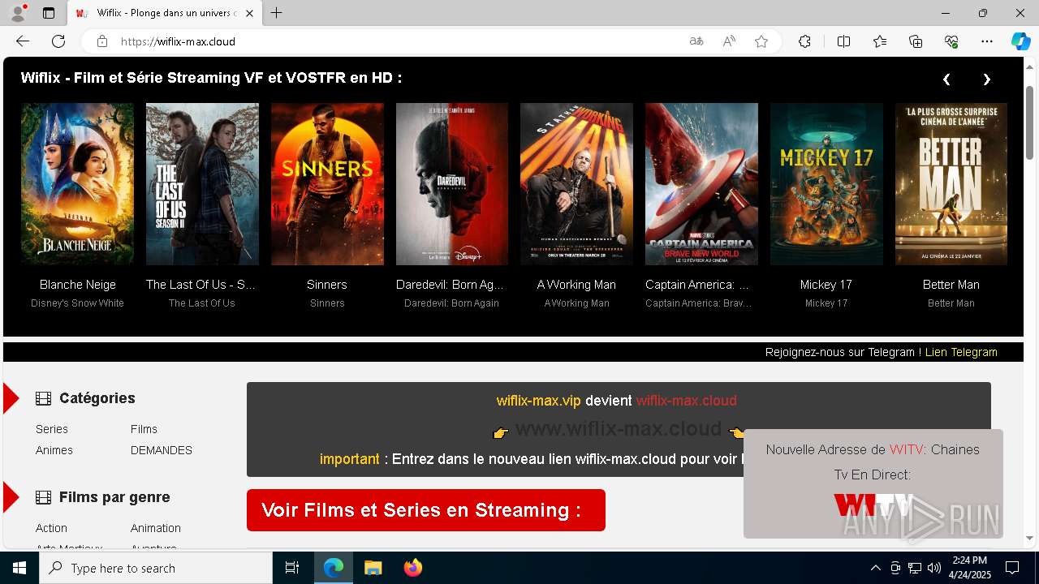Click the taskbar search box
Image resolution: width=1039 pixels, height=584 pixels.
pyautogui.click(x=156, y=568)
